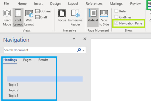Select Side to Side page movement
The image size is (151, 101).
pyautogui.click(x=104, y=18)
